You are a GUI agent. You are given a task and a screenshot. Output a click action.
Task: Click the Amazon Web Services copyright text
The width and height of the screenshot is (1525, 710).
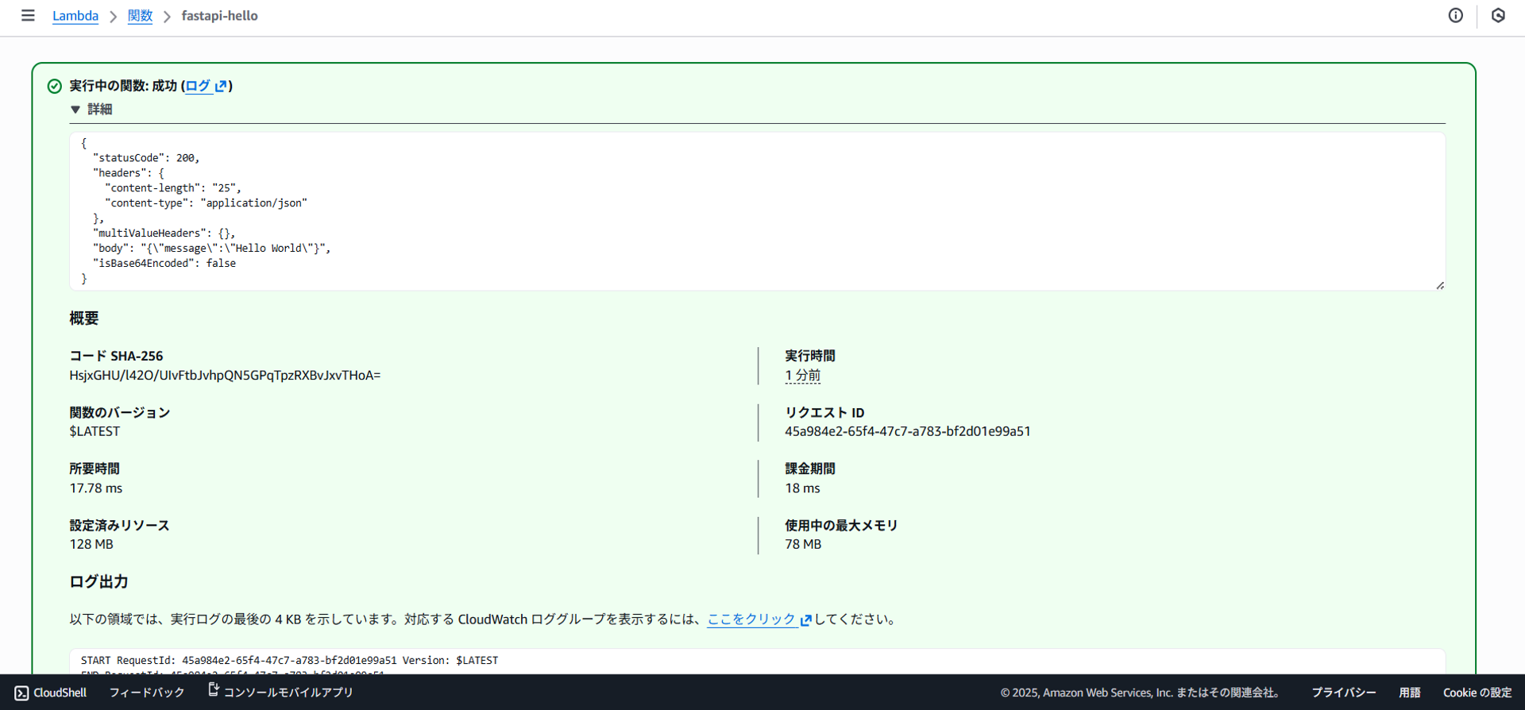coord(1141,693)
